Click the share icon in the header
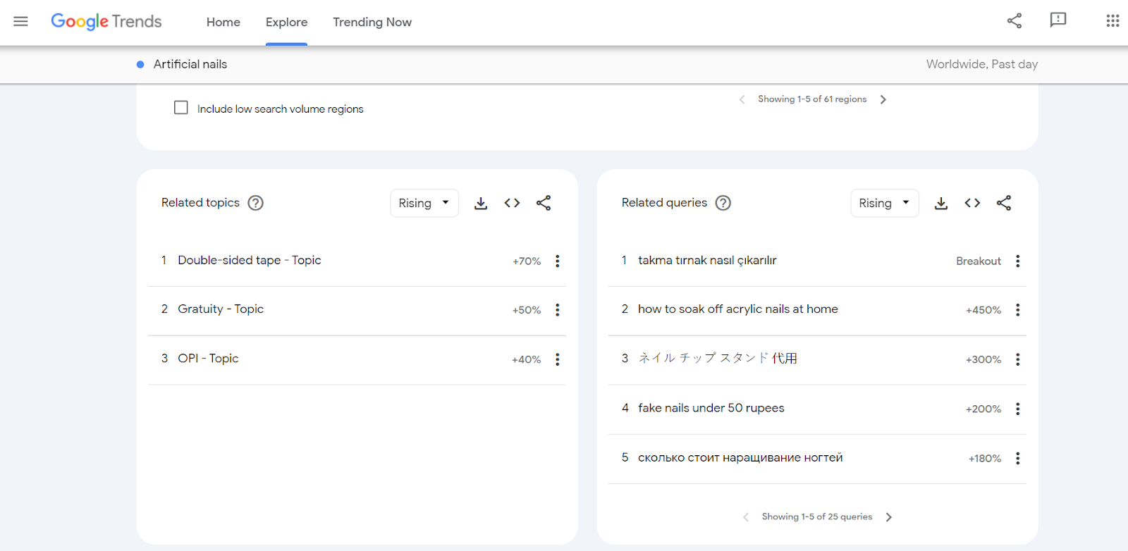Image resolution: width=1128 pixels, height=551 pixels. pyautogui.click(x=1014, y=21)
